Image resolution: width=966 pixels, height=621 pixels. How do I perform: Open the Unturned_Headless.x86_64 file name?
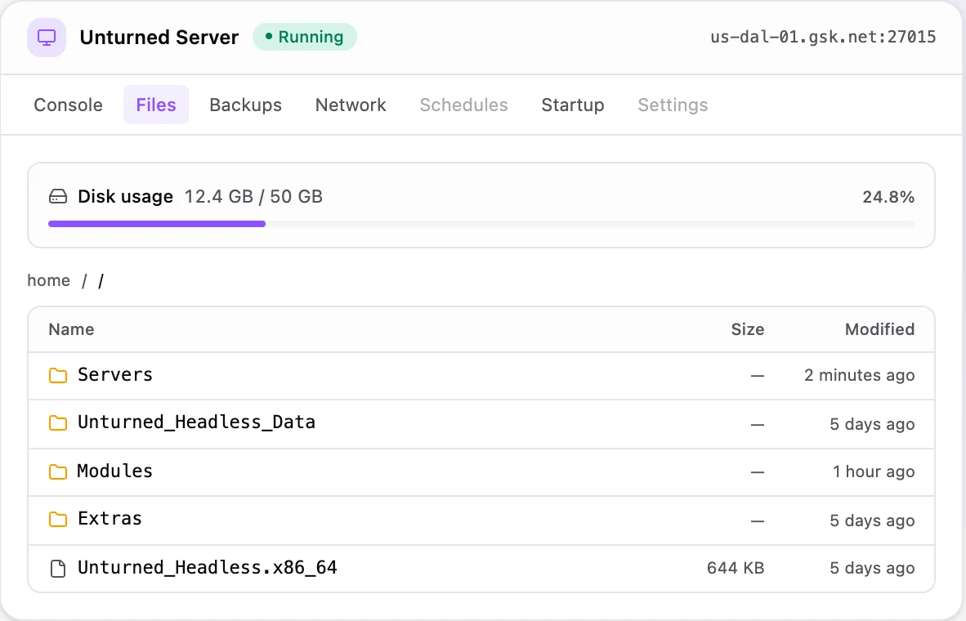(208, 567)
